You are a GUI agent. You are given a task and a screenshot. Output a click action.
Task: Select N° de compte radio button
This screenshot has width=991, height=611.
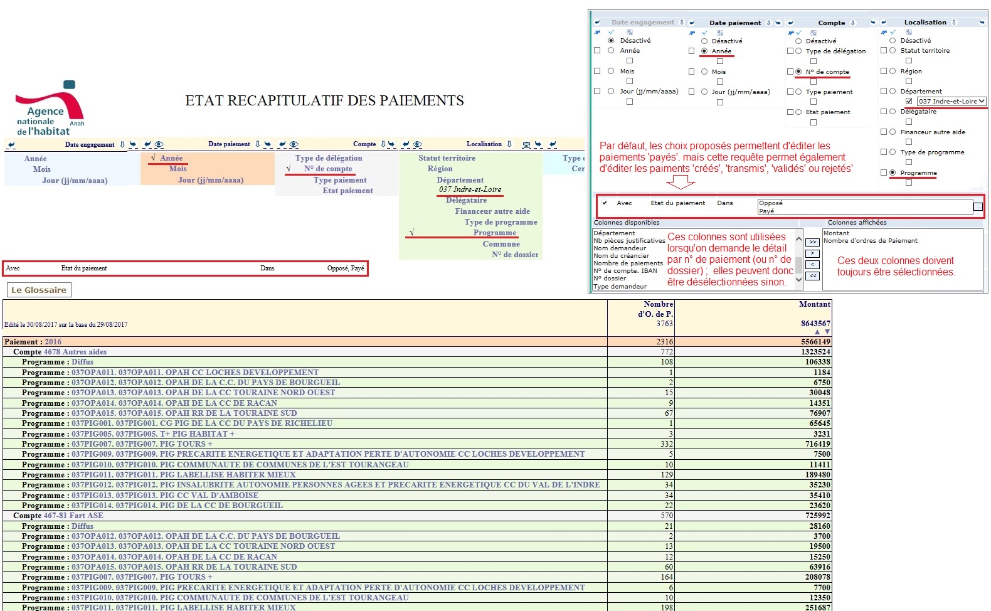click(798, 72)
